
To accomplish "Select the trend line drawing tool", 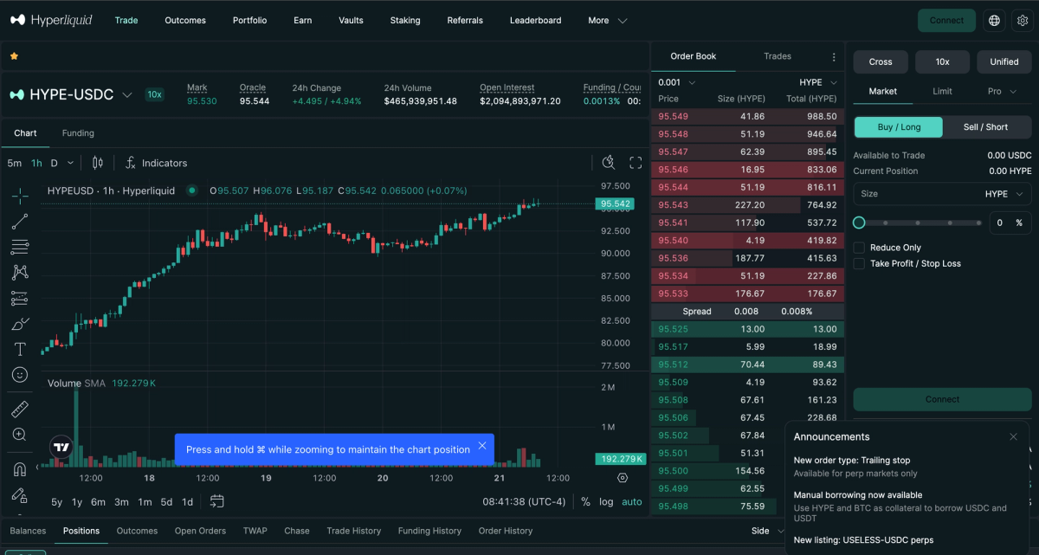I will pyautogui.click(x=20, y=222).
